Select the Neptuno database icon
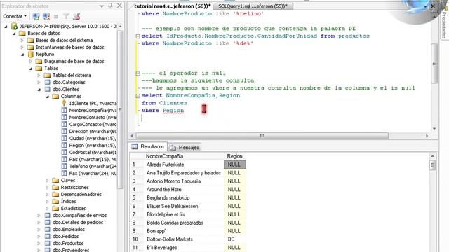 (x=31, y=55)
